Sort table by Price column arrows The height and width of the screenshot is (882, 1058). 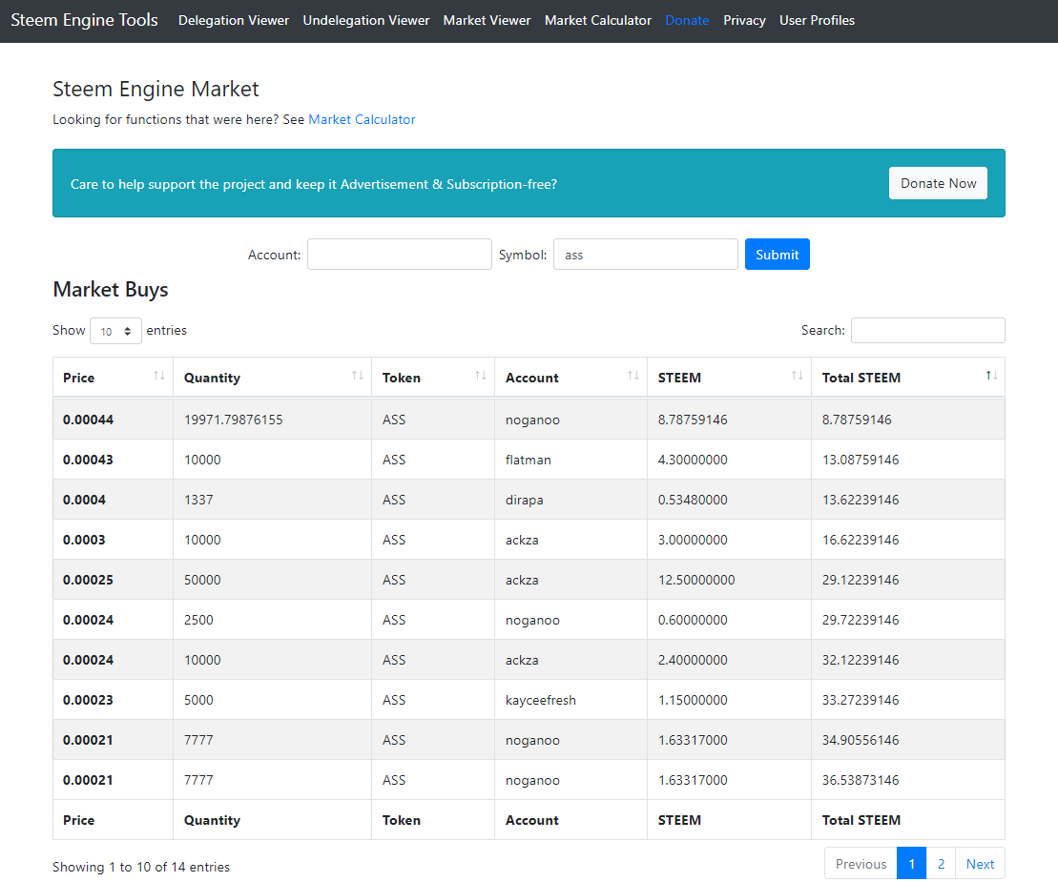158,376
